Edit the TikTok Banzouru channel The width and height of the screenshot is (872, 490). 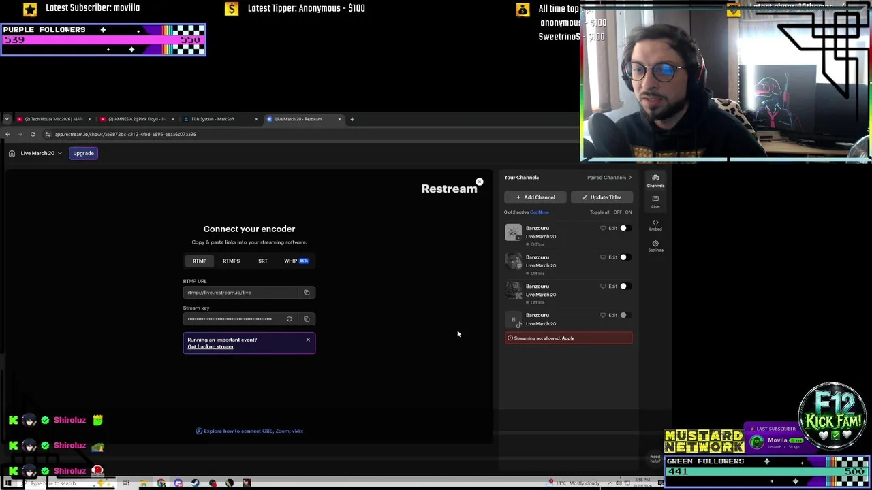click(612, 315)
